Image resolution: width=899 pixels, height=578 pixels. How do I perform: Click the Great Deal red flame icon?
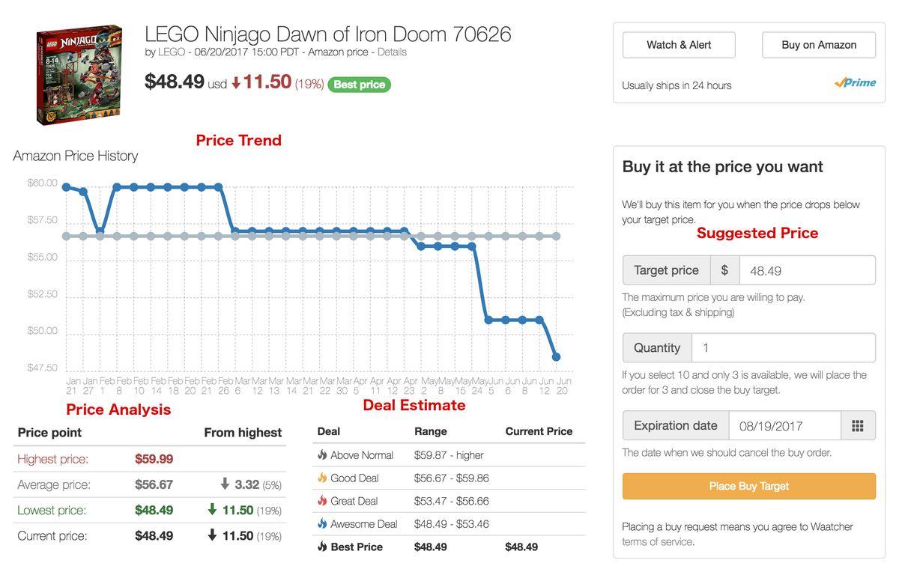tap(322, 501)
